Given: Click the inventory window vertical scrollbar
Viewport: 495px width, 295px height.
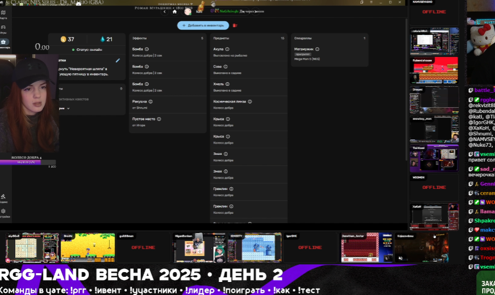Looking at the screenshot, I should click(406, 89).
